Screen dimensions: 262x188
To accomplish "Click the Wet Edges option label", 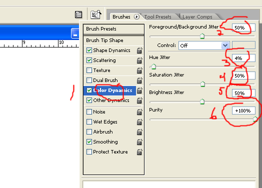I will (x=105, y=122).
